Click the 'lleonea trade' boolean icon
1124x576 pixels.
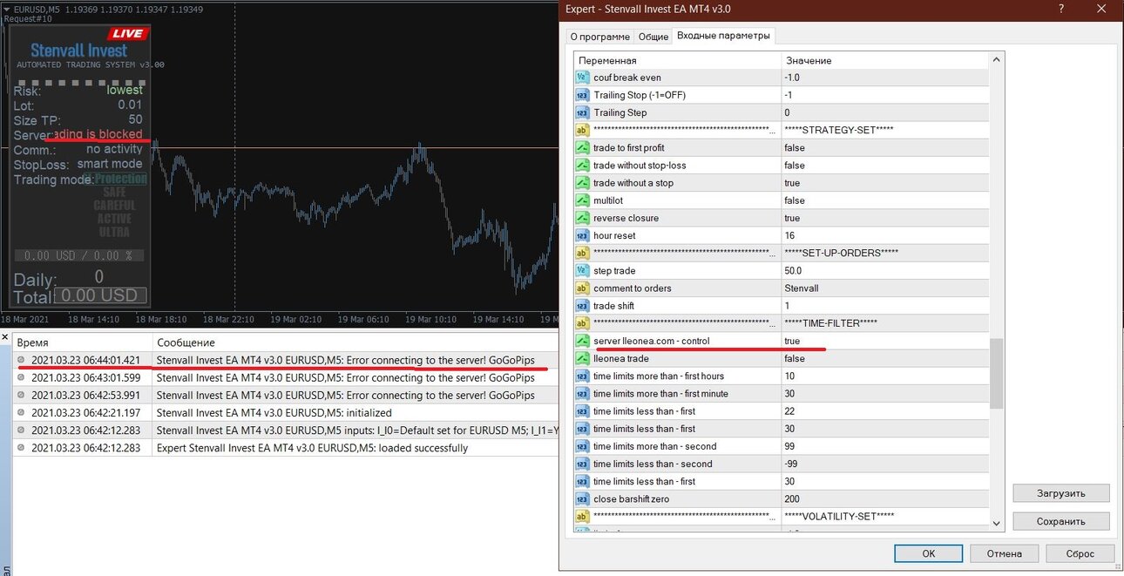[x=583, y=358]
